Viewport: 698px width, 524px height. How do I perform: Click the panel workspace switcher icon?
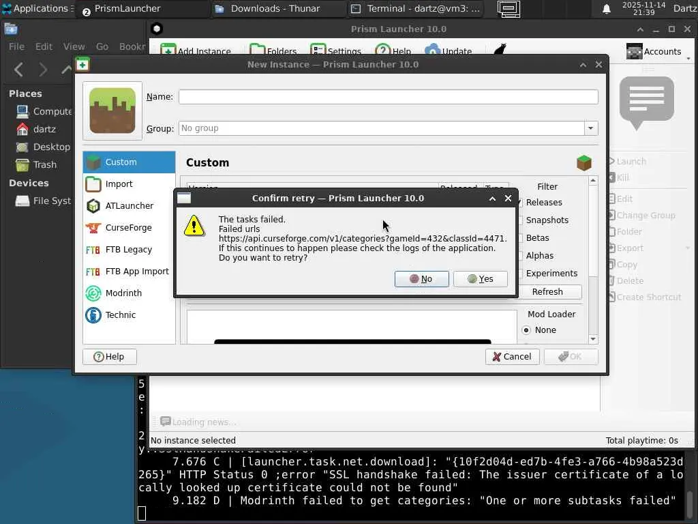509,9
